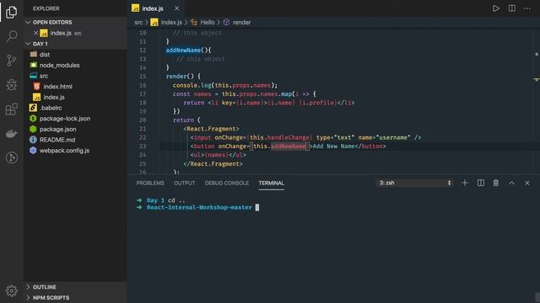Open index.js under the src folder
Screen dimensions: 540x303
(54, 97)
